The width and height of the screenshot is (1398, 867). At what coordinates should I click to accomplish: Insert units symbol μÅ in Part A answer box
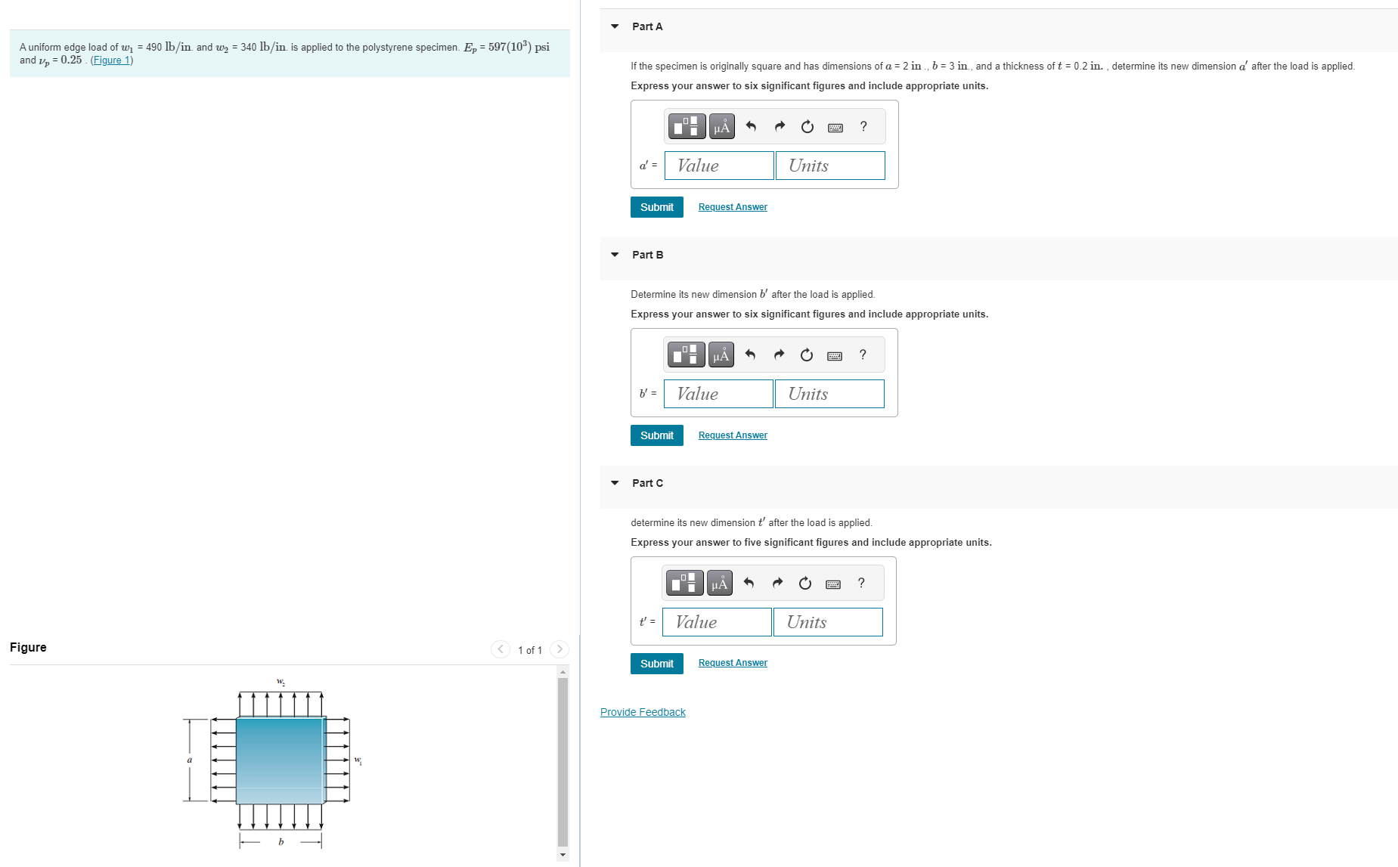pos(721,126)
